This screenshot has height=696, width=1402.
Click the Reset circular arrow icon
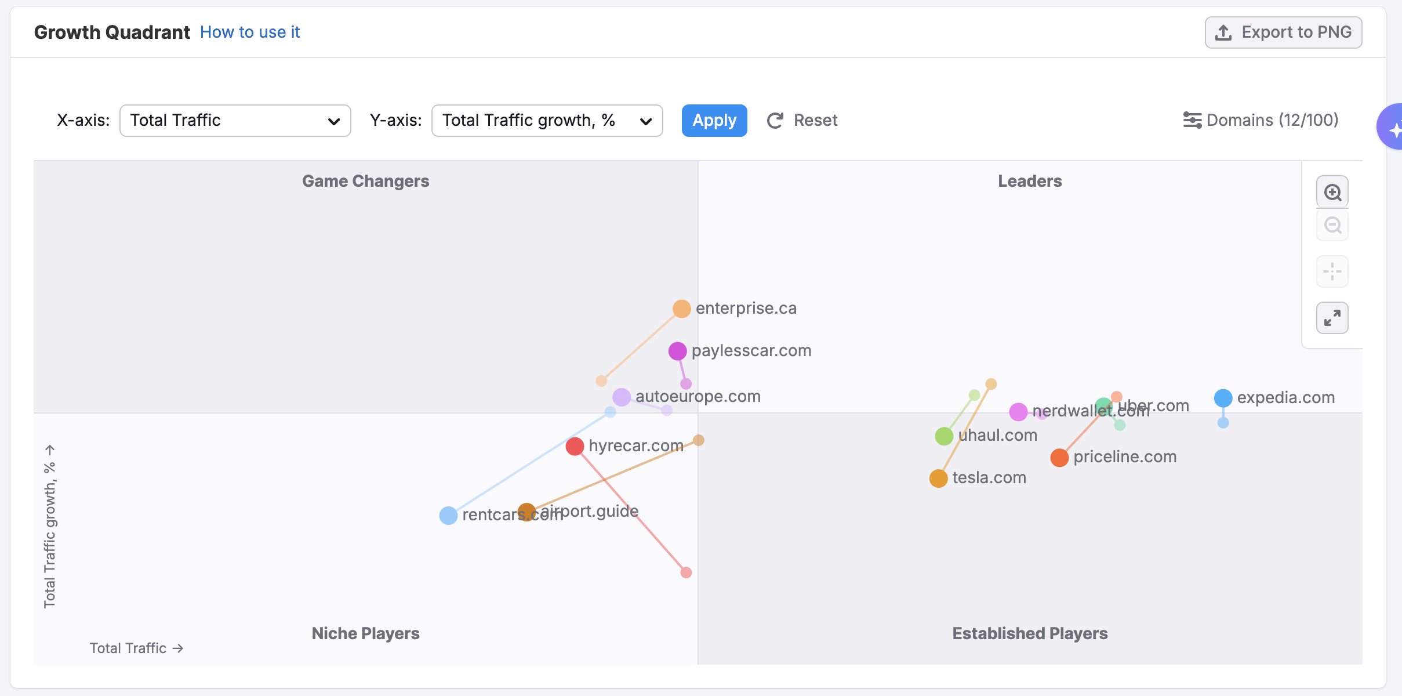coord(775,121)
